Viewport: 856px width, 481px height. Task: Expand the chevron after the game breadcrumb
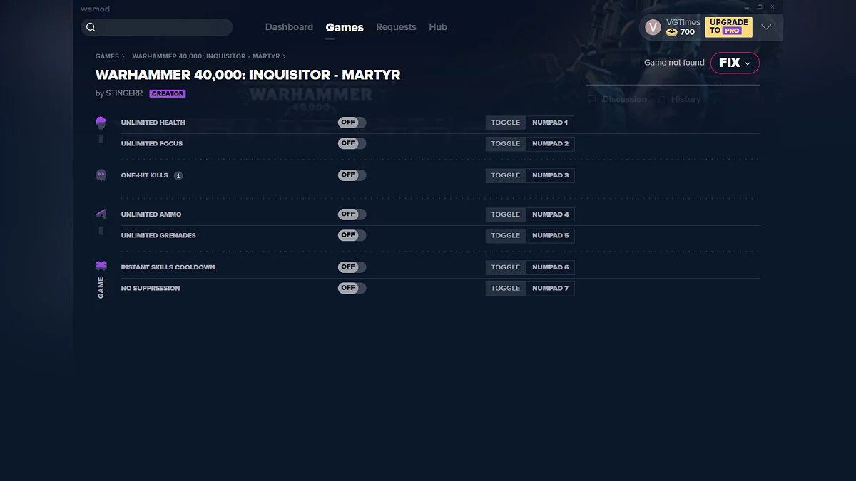285,56
